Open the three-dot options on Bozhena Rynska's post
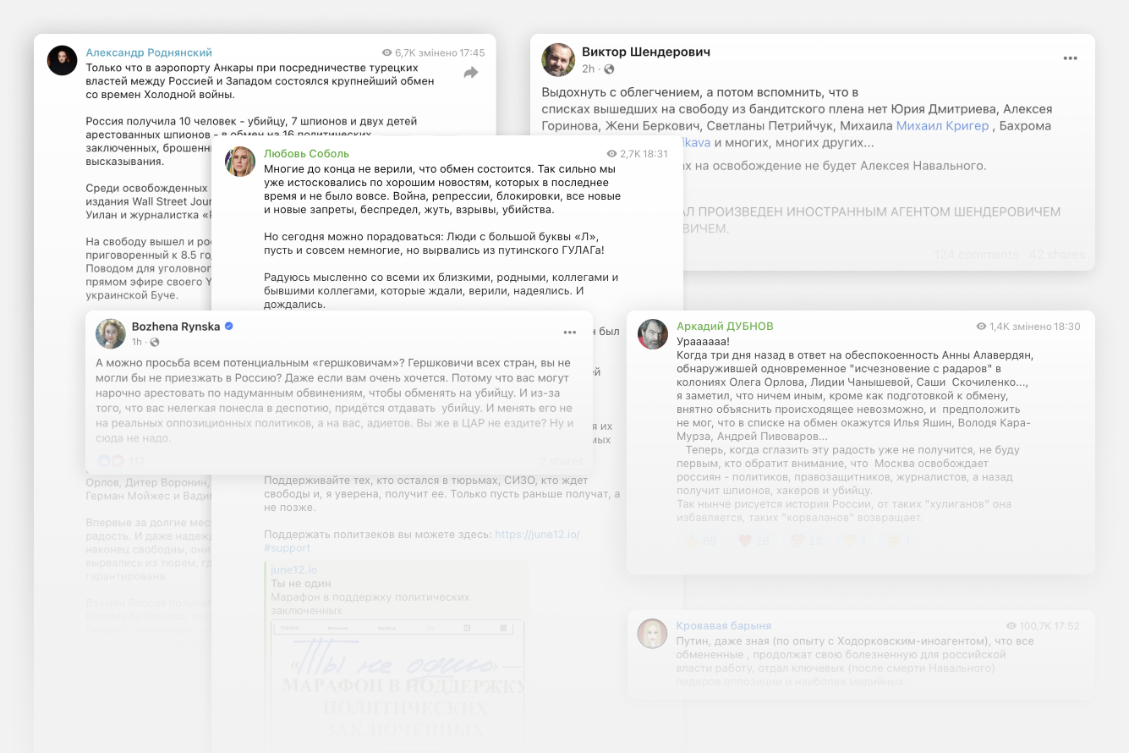The image size is (1129, 753). pos(569,333)
